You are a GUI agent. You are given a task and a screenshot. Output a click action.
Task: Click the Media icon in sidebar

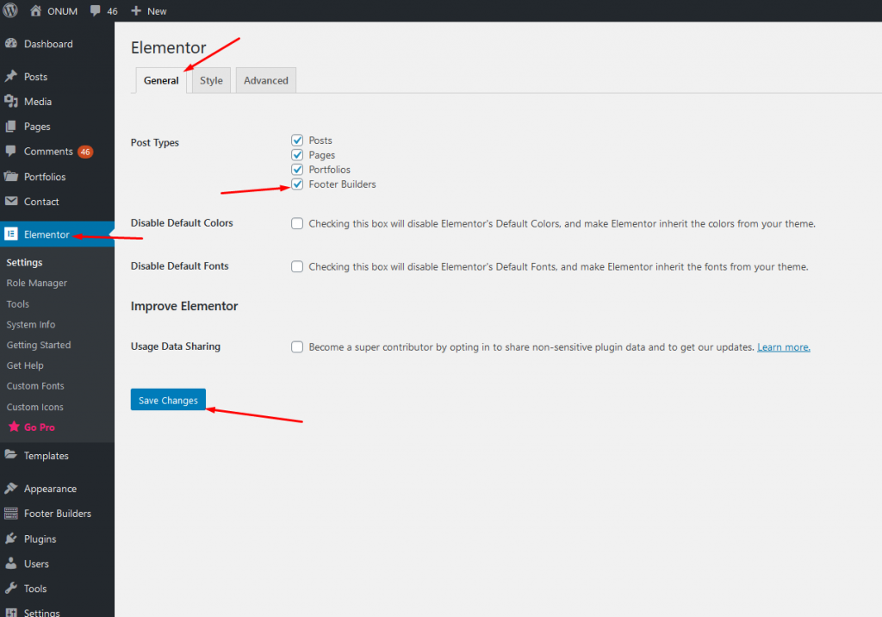click(10, 102)
